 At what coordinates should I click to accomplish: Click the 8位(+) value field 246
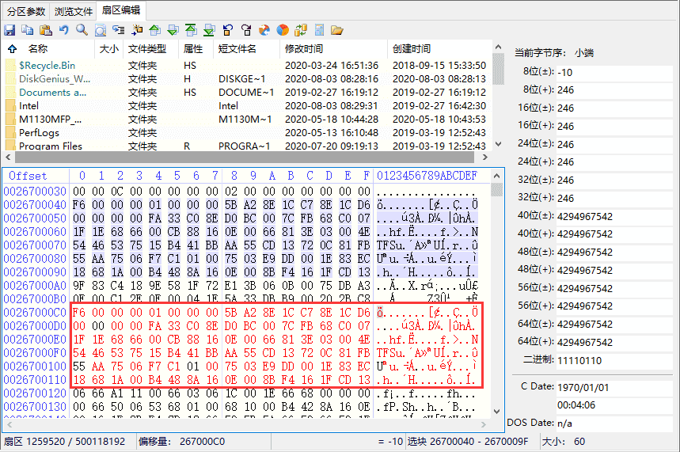[x=614, y=90]
